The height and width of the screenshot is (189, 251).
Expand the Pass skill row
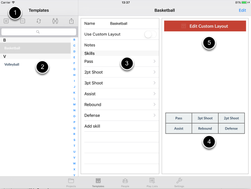pyautogui.click(x=120, y=61)
